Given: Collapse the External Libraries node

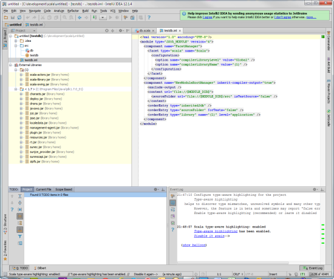Looking at the screenshot, I should coord(10,65).
